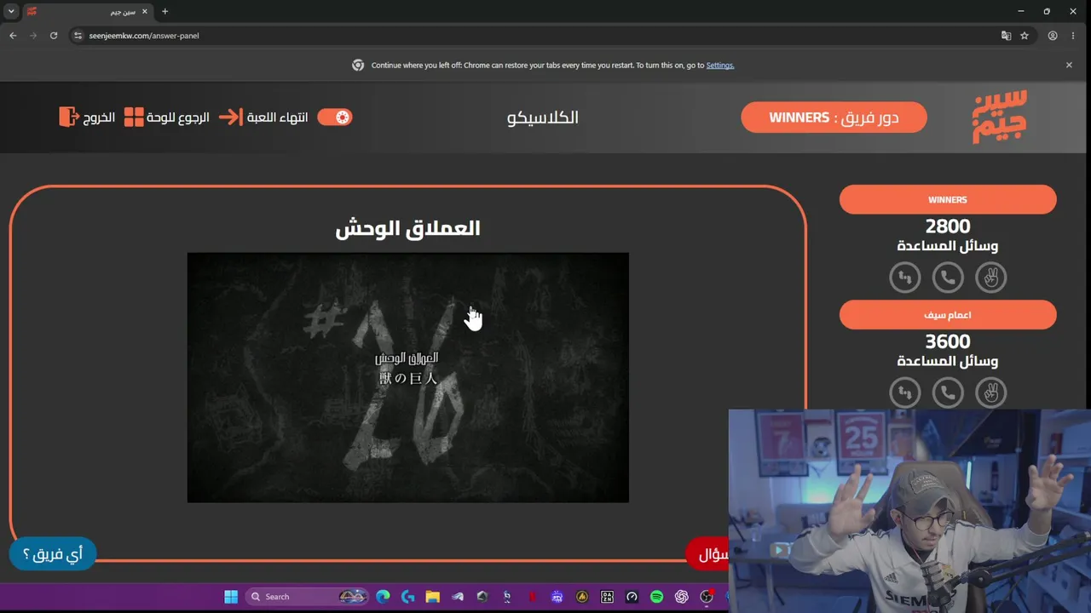
Task: Use the swap-arrows lifeline under WINNERS team
Action: click(x=905, y=278)
